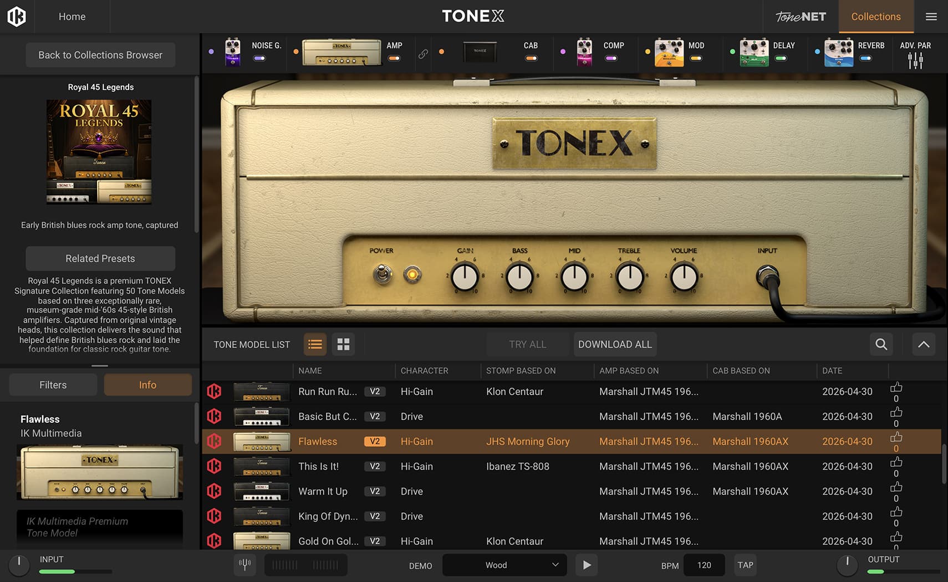Click the Royal 45 Legends cover art
This screenshot has height=582, width=948.
99,152
